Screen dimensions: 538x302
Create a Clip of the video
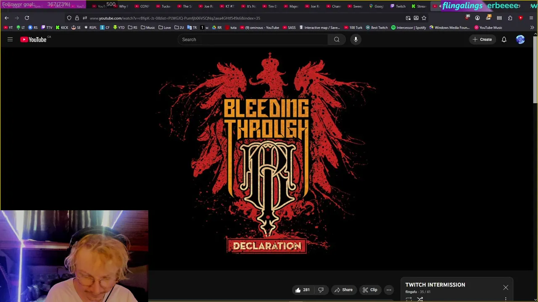tap(370, 290)
